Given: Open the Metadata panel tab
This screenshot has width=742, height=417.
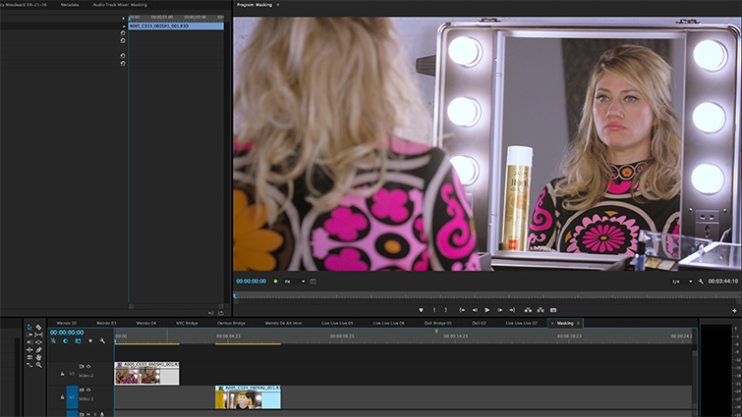Looking at the screenshot, I should pyautogui.click(x=70, y=5).
